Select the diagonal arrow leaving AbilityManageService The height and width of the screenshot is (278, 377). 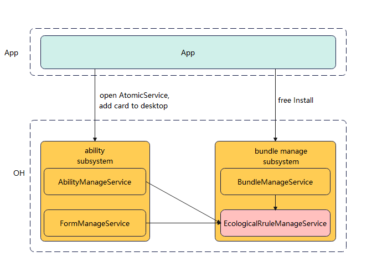[x=183, y=202]
